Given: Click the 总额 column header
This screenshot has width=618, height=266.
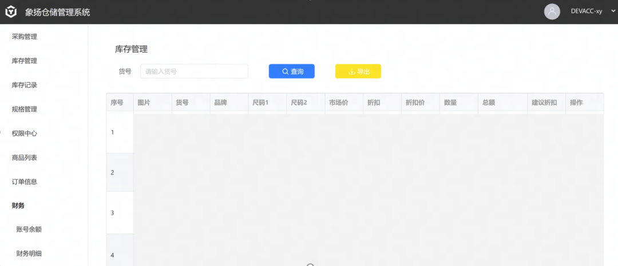Looking at the screenshot, I should (502, 103).
